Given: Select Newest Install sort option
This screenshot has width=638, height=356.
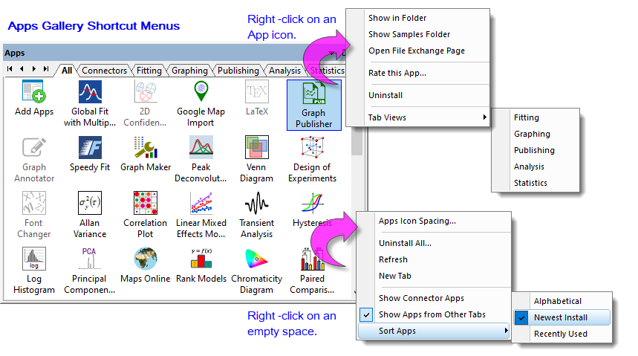Looking at the screenshot, I should pyautogui.click(x=561, y=317).
